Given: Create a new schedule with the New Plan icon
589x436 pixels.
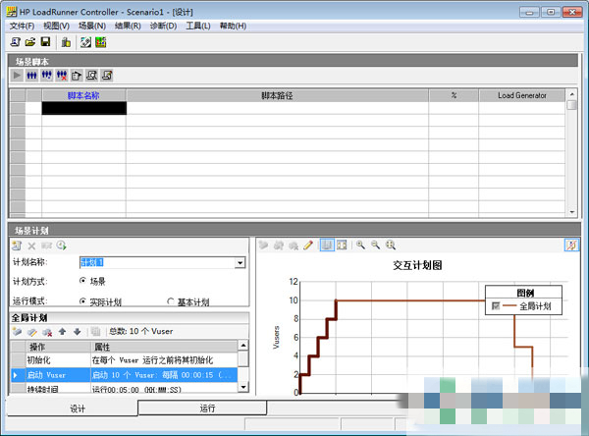Looking at the screenshot, I should 17,245.
